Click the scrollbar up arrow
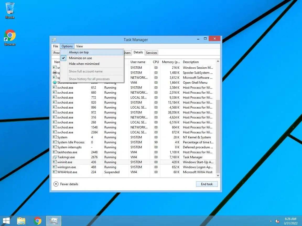The image size is (302, 226). (218, 61)
